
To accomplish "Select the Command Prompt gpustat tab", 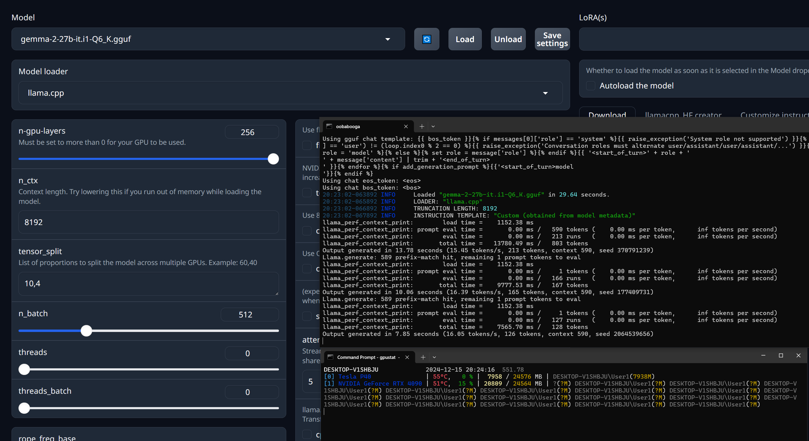I will (369, 357).
